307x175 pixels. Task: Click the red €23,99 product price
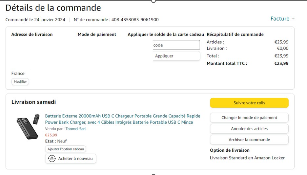click(x=51, y=135)
